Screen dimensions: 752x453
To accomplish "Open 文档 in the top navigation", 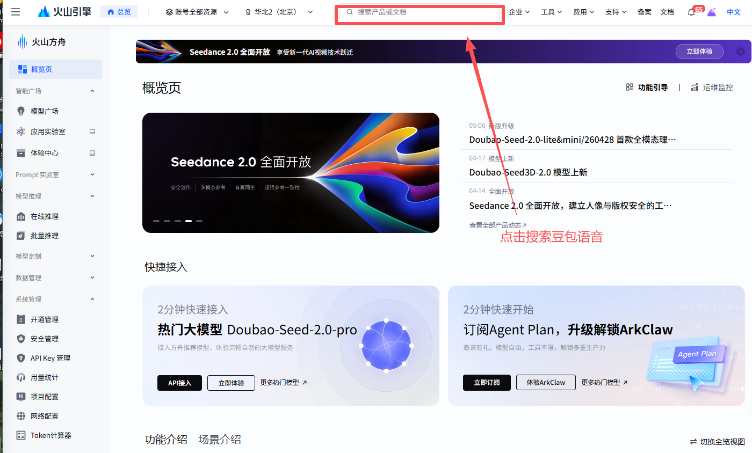I will (x=667, y=12).
